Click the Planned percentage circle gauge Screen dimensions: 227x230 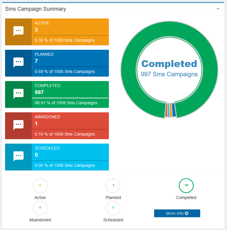(x=113, y=185)
